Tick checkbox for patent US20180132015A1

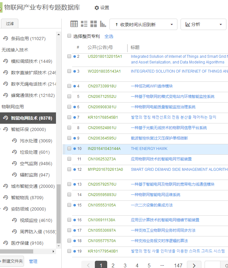69,56
